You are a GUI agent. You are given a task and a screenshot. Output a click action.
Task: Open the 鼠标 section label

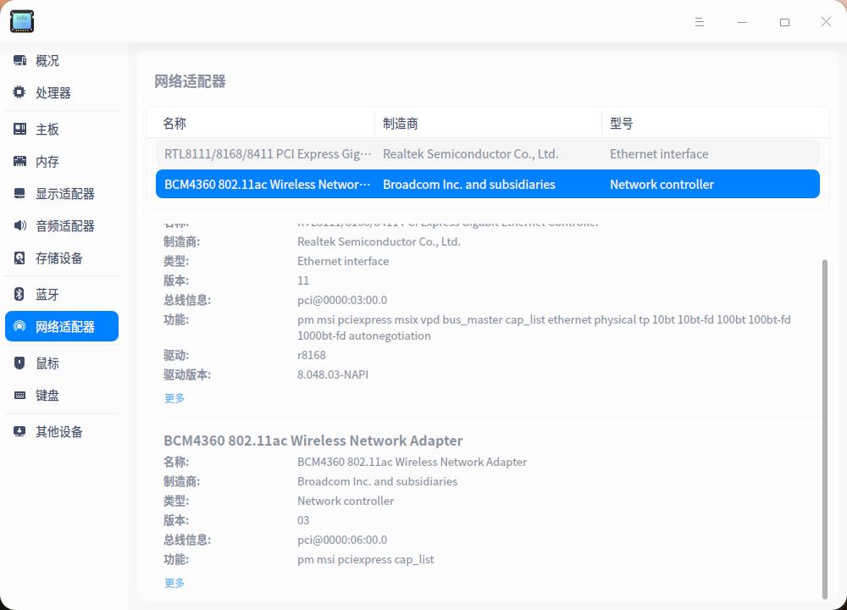47,363
